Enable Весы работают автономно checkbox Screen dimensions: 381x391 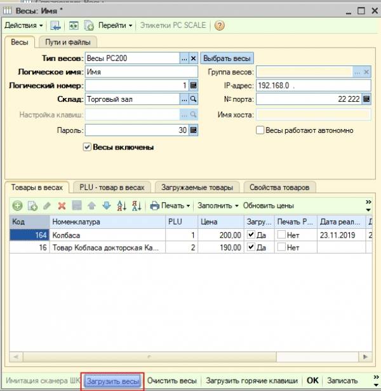(x=260, y=130)
